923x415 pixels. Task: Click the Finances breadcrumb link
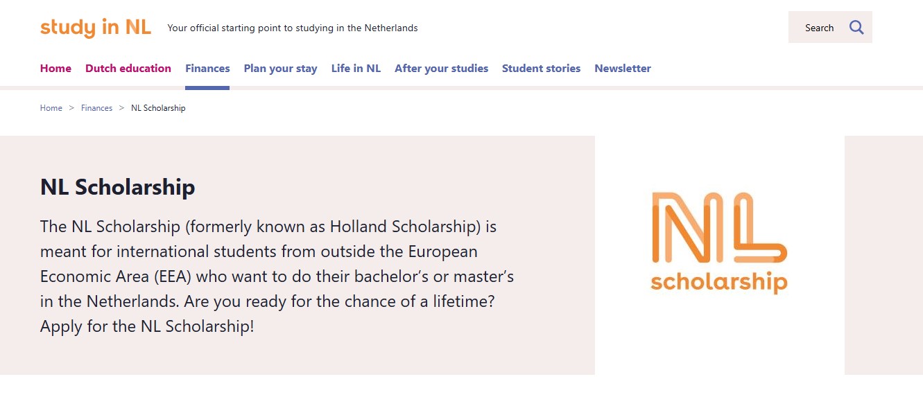point(96,108)
